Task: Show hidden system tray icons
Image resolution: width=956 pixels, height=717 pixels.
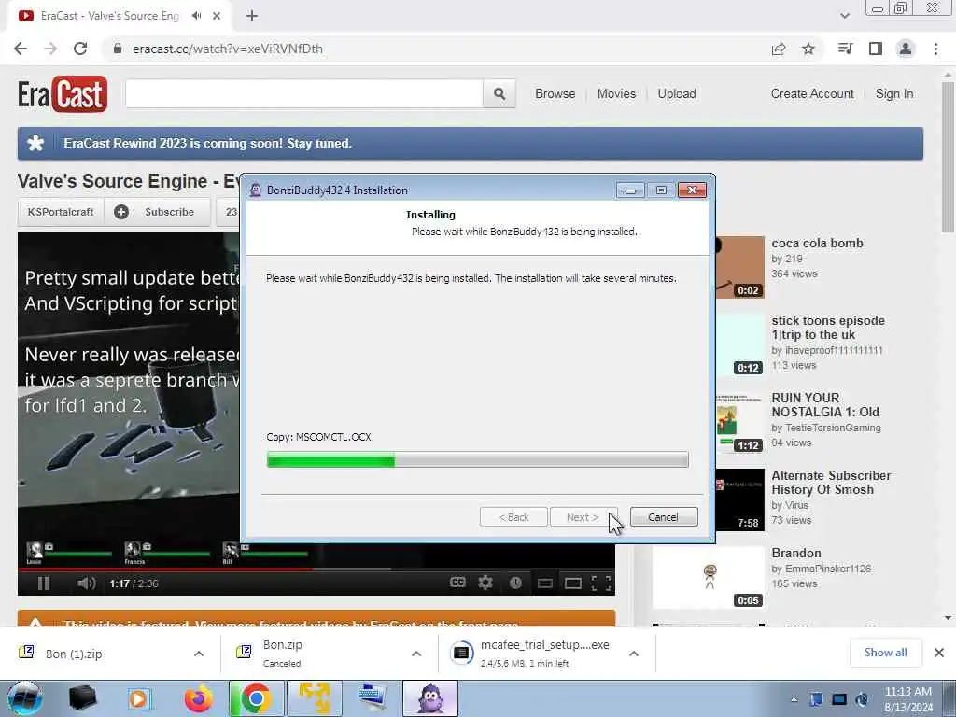Action: (x=794, y=700)
